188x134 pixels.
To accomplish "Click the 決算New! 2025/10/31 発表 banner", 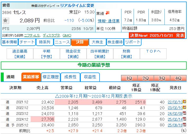I will click(x=157, y=35).
